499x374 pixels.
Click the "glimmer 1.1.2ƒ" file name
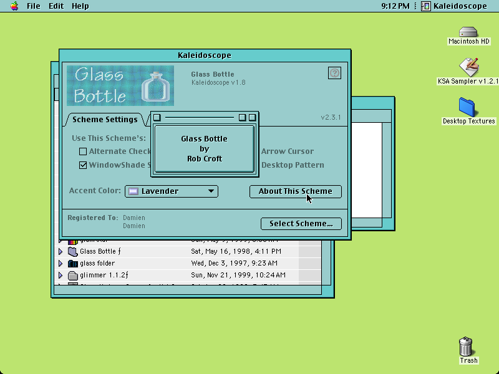pyautogui.click(x=104, y=275)
